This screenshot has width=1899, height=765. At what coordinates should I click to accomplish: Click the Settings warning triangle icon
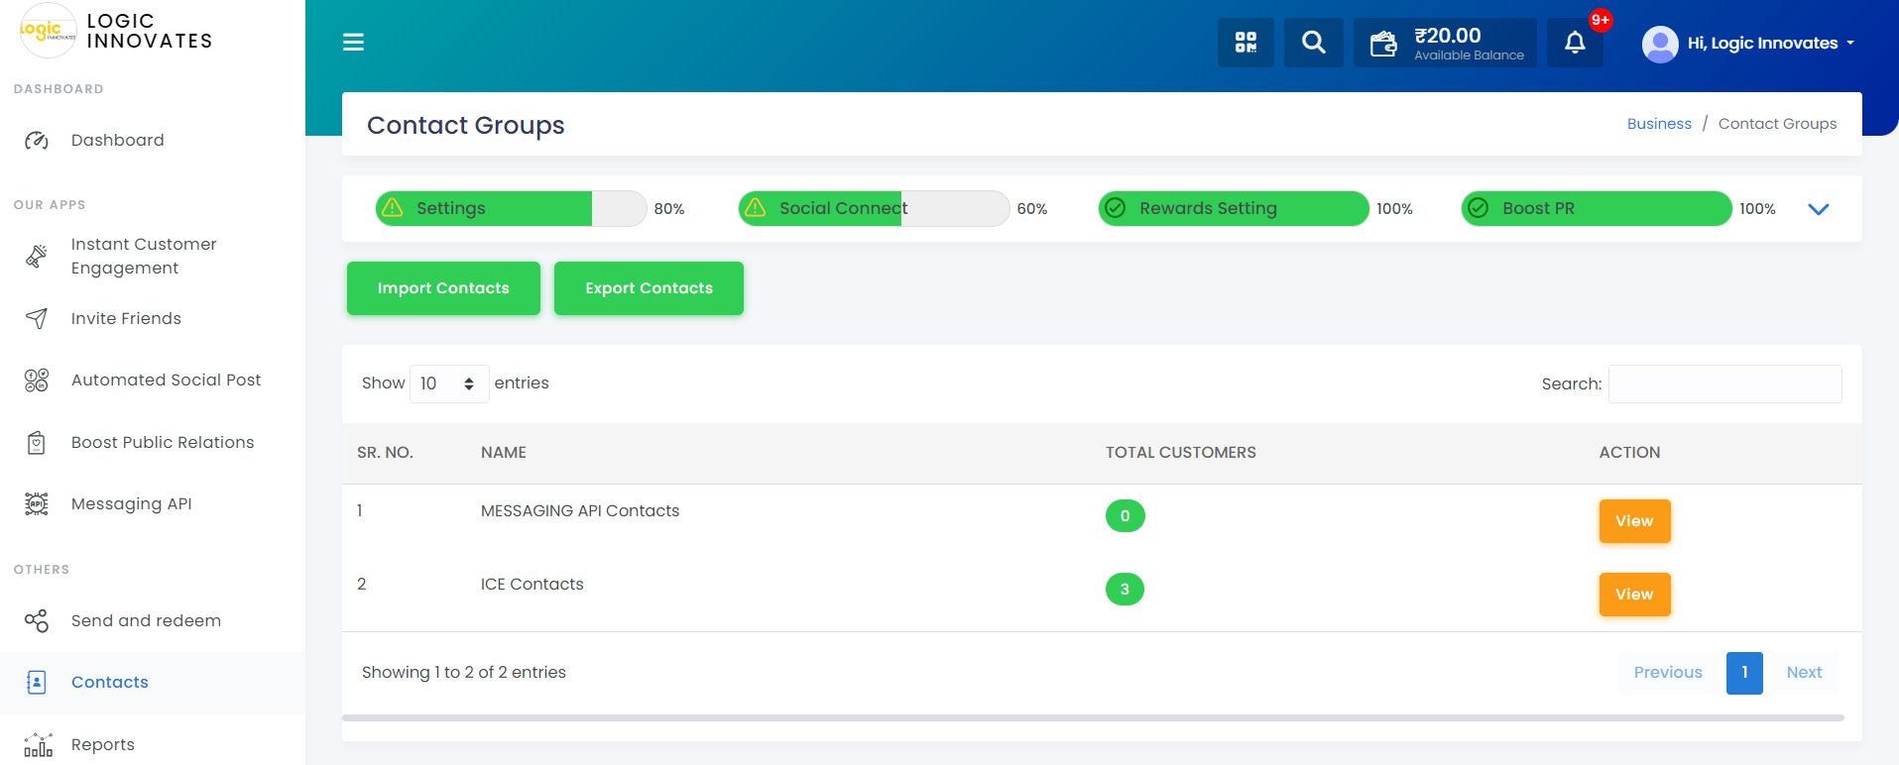[393, 208]
